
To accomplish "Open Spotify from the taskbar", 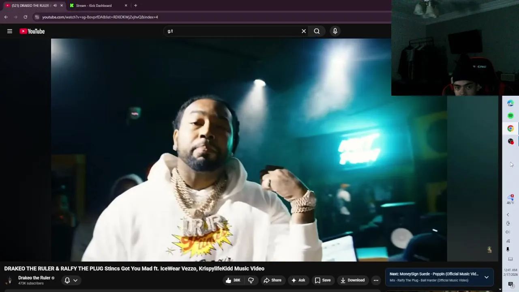I will point(510,116).
